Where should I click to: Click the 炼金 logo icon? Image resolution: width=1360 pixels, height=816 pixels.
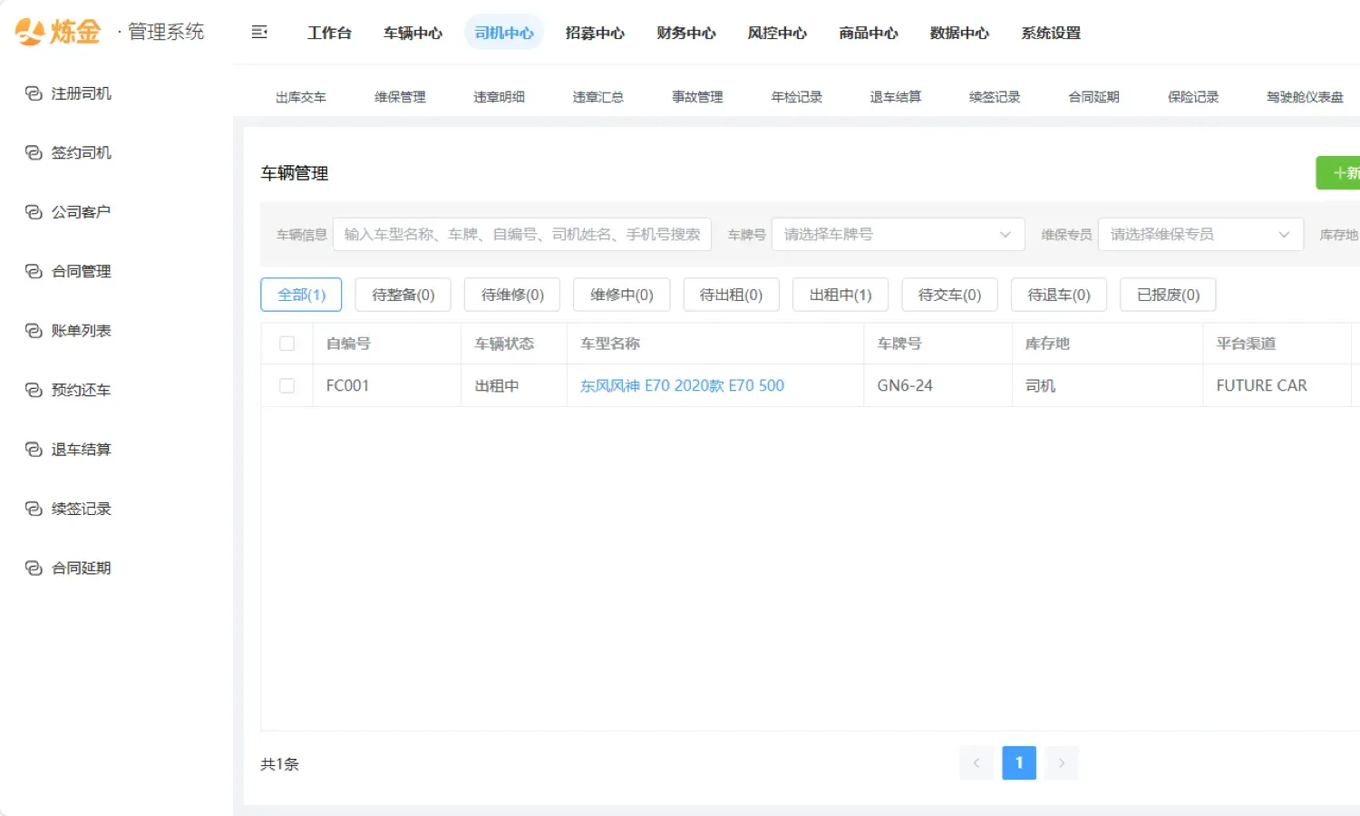(x=30, y=32)
